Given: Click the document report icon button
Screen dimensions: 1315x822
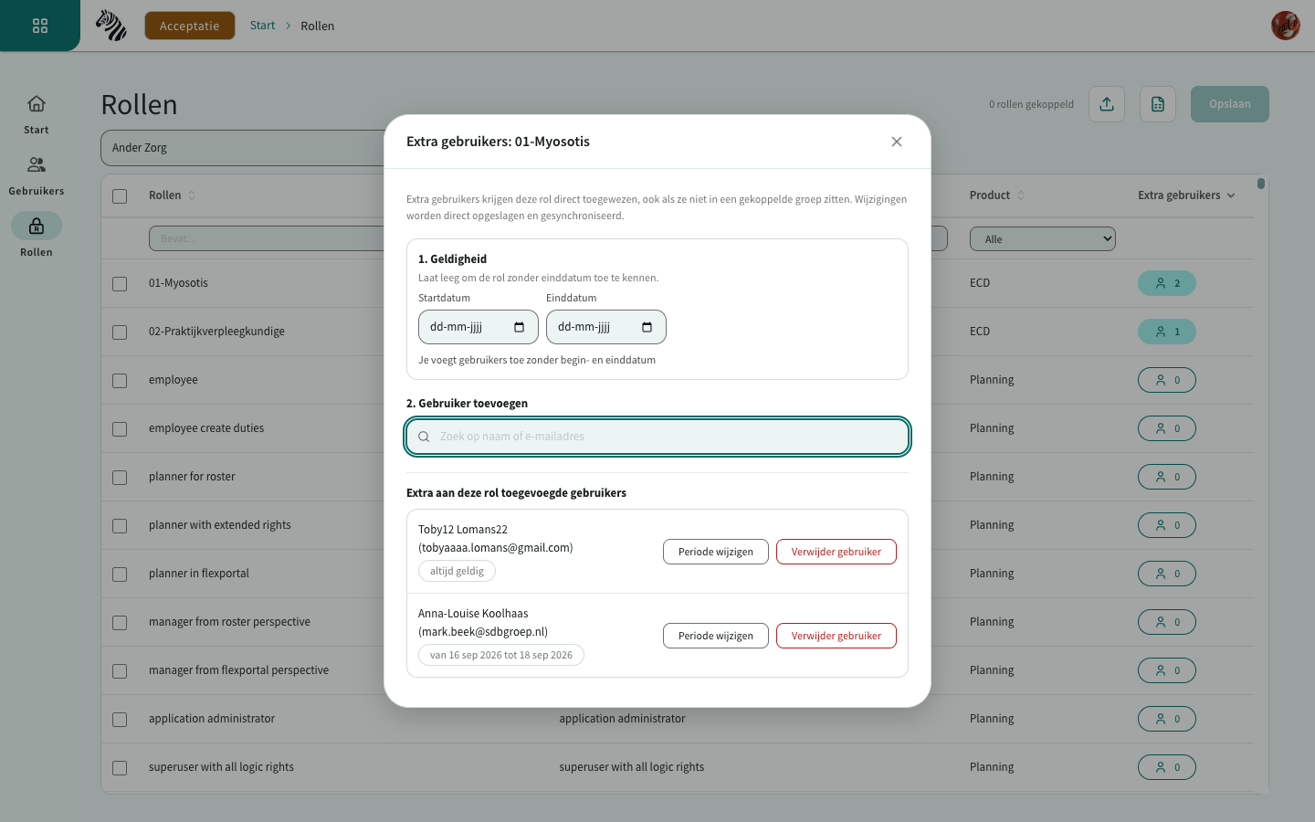Looking at the screenshot, I should [1158, 104].
